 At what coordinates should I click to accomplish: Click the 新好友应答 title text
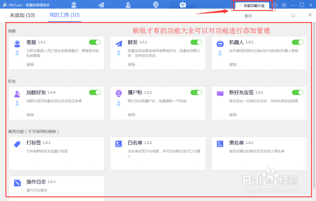click(241, 93)
